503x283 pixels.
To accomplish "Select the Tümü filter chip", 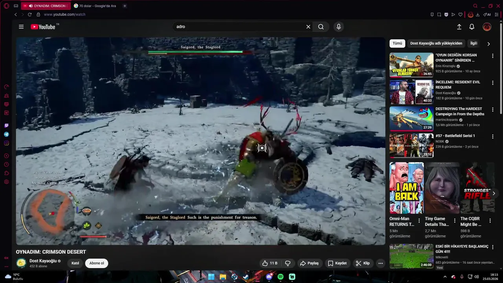I will point(397,43).
